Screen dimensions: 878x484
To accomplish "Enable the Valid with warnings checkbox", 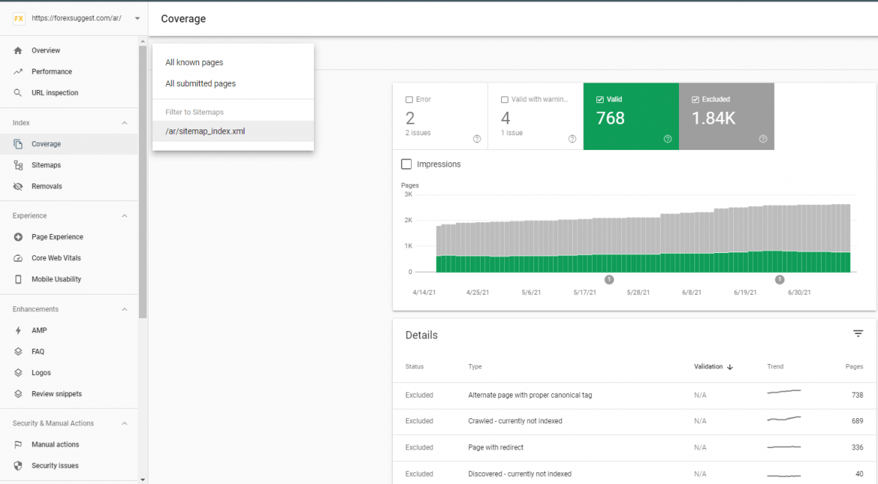I will [x=504, y=99].
